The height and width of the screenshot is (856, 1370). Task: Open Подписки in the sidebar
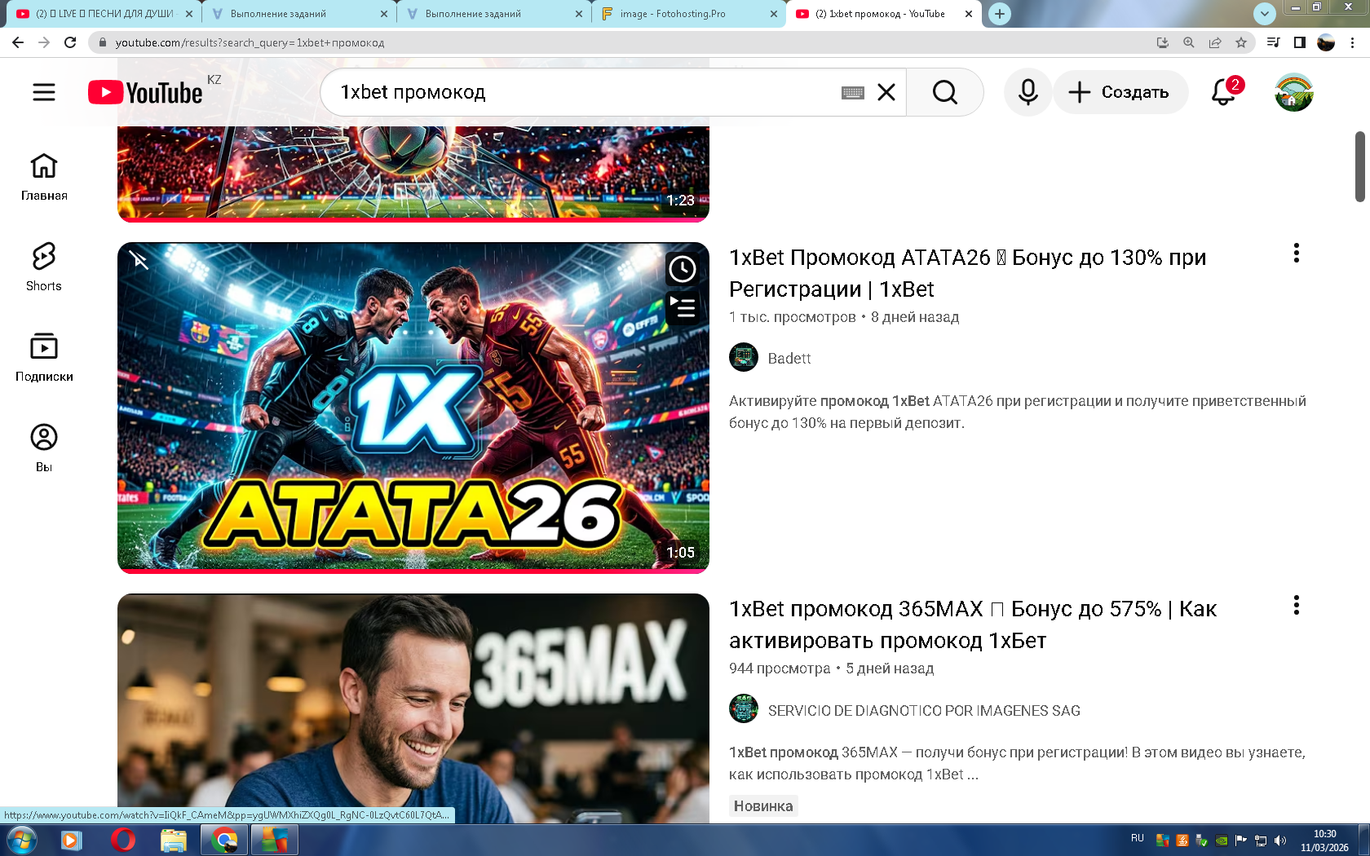(x=44, y=358)
